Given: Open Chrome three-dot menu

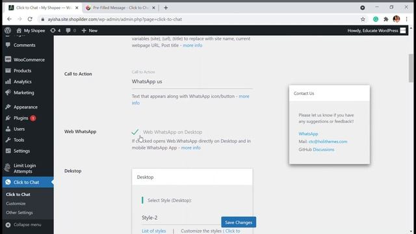Looking at the screenshot, I should click(406, 19).
